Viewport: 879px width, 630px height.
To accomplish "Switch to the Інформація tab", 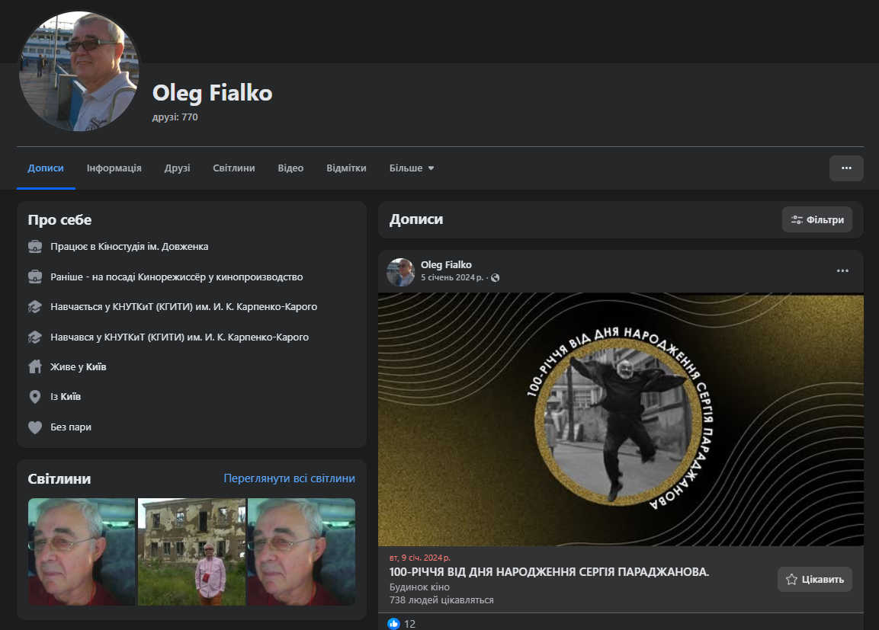I will 114,168.
